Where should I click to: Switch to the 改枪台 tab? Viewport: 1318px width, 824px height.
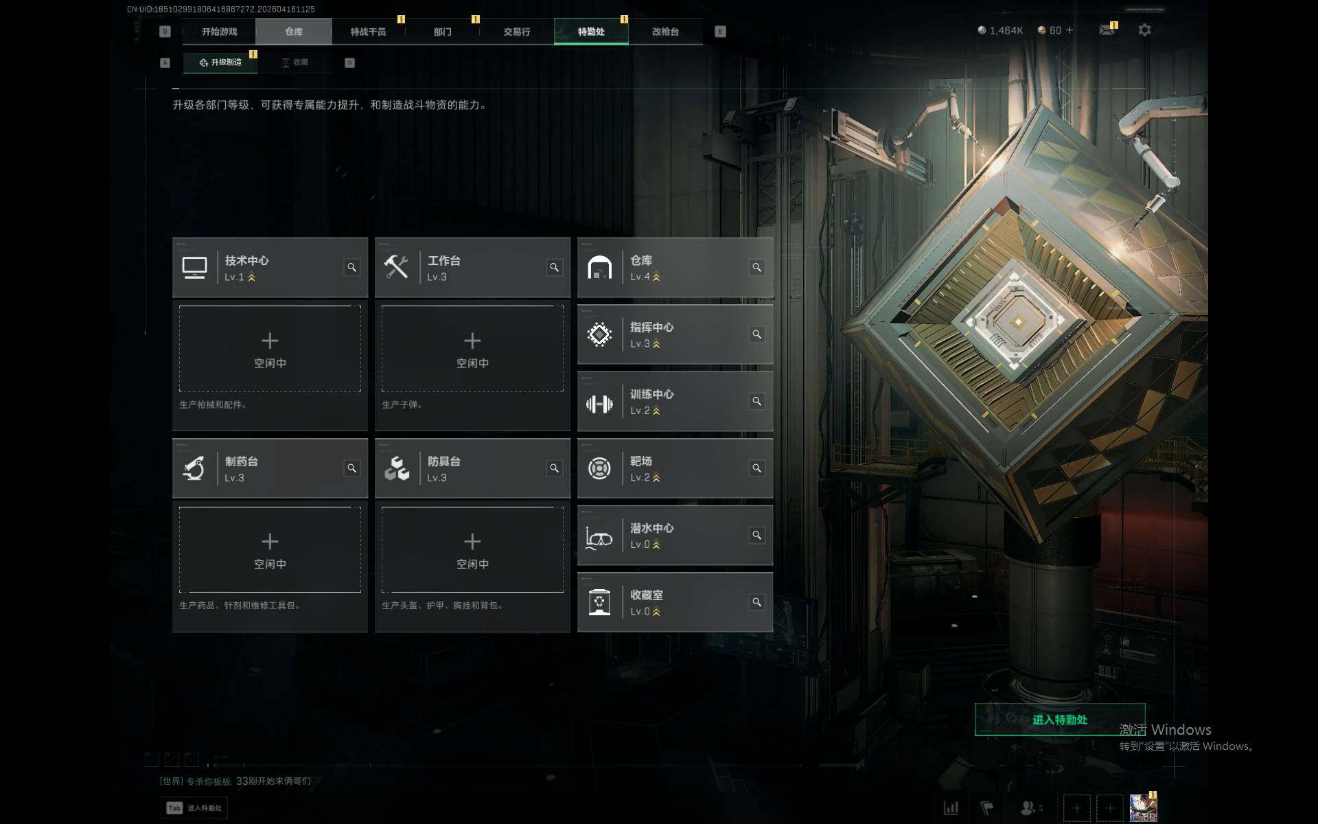(665, 32)
